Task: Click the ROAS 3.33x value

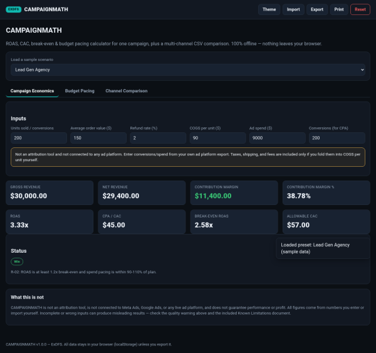Action: tap(19, 225)
